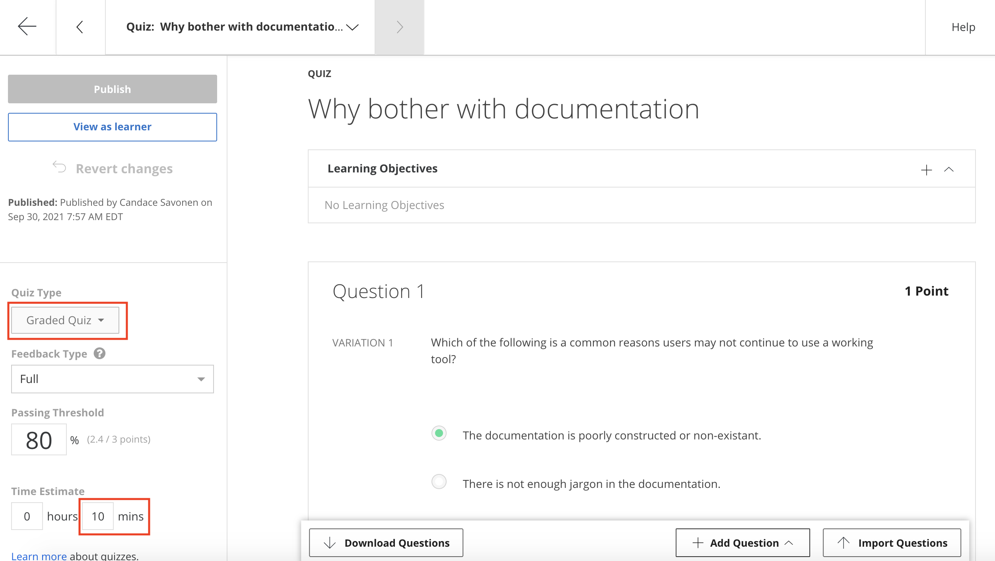Select the 'poorly constructed or non-existant' answer

click(439, 433)
